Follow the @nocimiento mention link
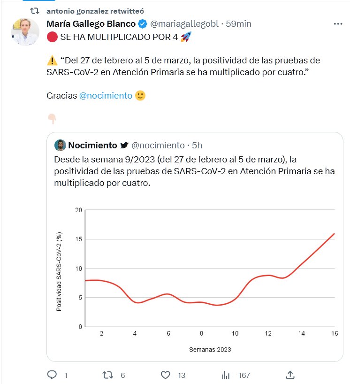Viewport: 350px width, 384px height. (x=106, y=95)
